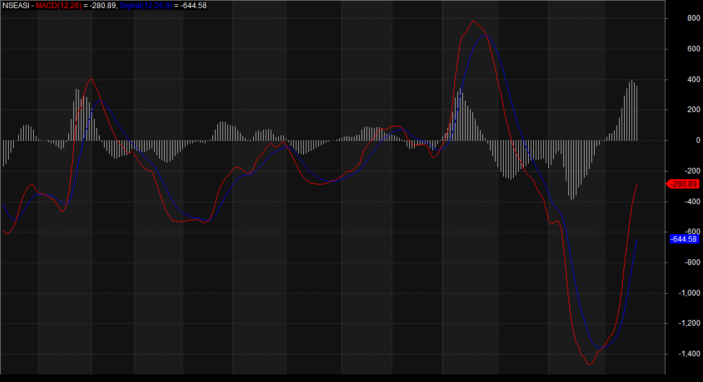Click the red -280.89 tag on the axis

click(x=683, y=184)
